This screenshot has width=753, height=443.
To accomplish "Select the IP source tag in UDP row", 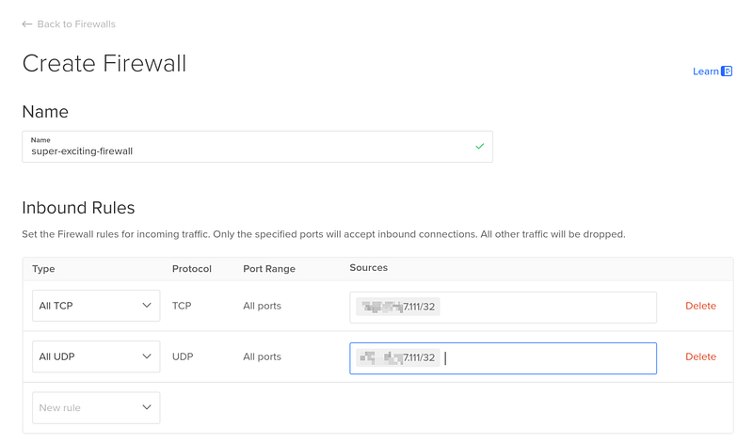I will coord(396,357).
